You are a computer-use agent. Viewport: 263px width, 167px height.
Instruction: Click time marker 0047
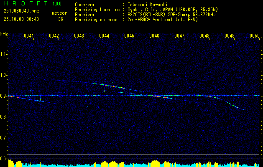click(179, 36)
